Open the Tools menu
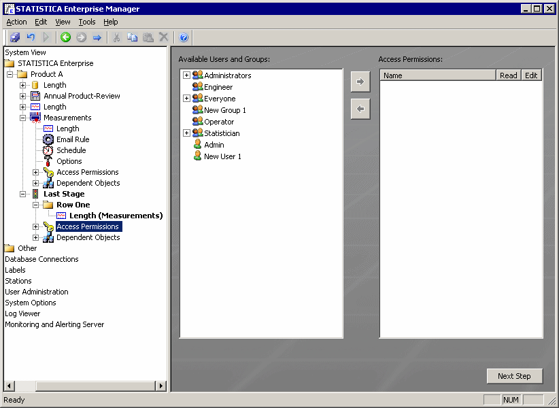 point(87,22)
